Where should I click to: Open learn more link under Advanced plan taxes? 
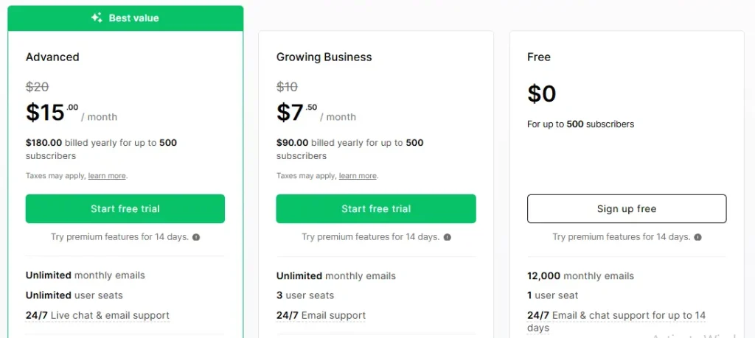(107, 176)
